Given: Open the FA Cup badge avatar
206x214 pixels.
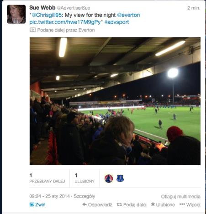Looking at the screenshot, I should pyautogui.click(x=109, y=178).
